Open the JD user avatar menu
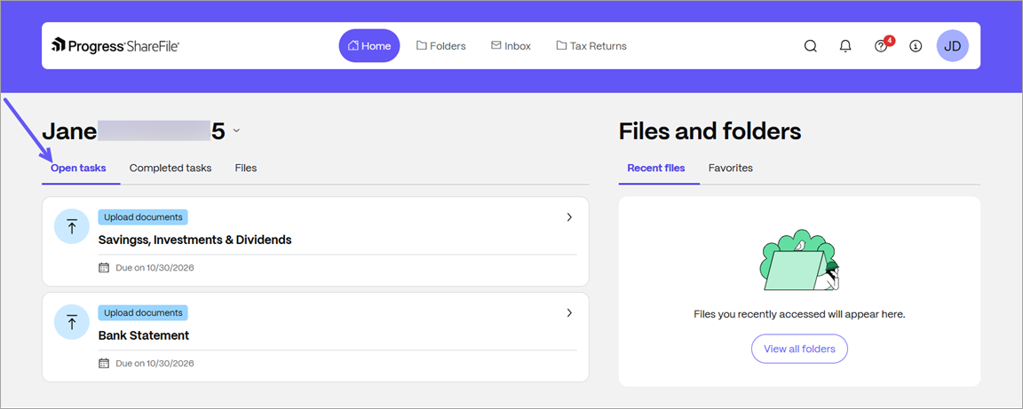The height and width of the screenshot is (409, 1023). 953,45
